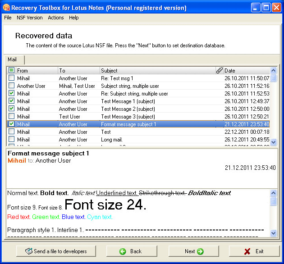Click Next to set destination database
The image size is (284, 264).
(194, 251)
